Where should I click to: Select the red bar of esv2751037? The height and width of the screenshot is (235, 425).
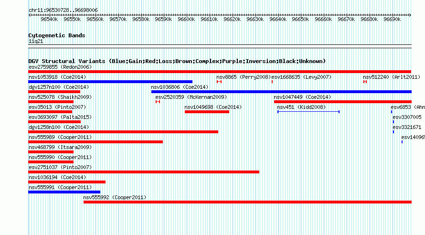144,172
